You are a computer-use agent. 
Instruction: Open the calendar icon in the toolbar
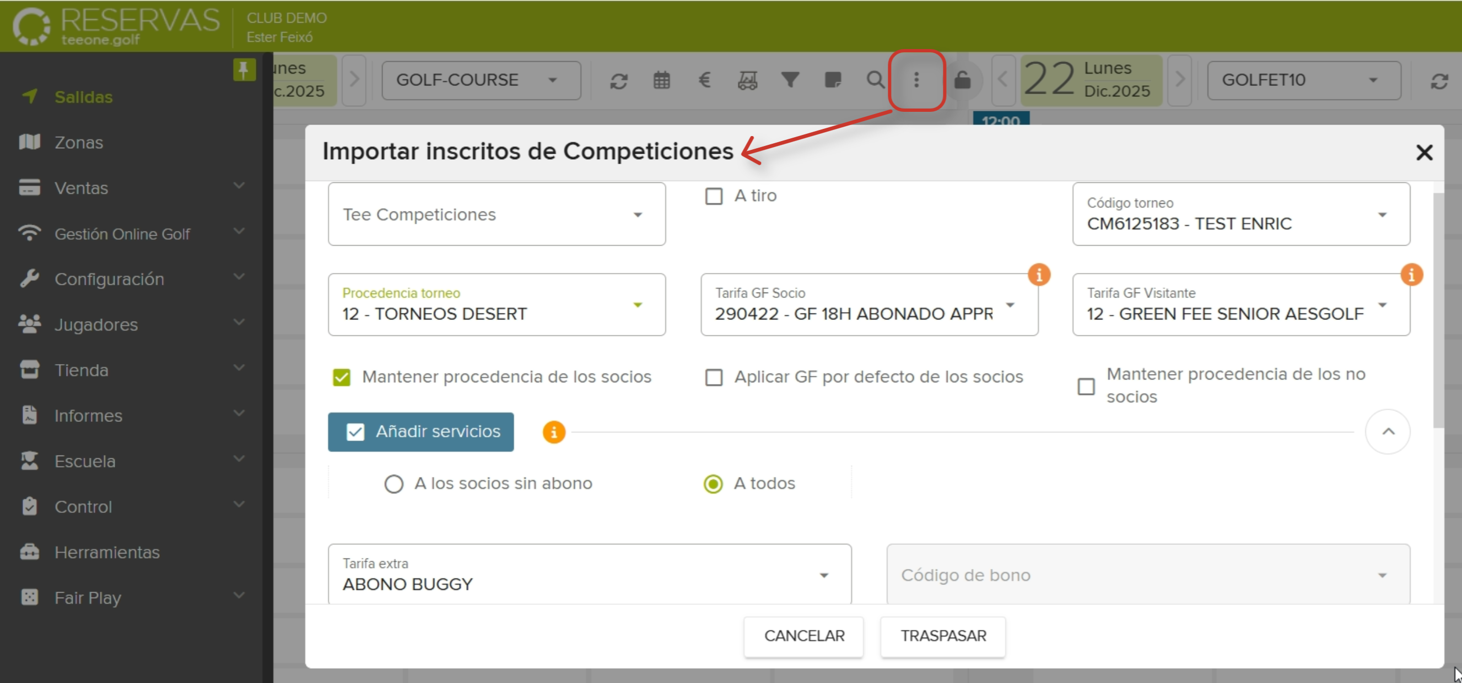tap(662, 80)
